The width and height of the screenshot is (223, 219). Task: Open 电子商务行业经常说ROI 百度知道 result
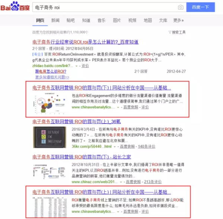85,42
